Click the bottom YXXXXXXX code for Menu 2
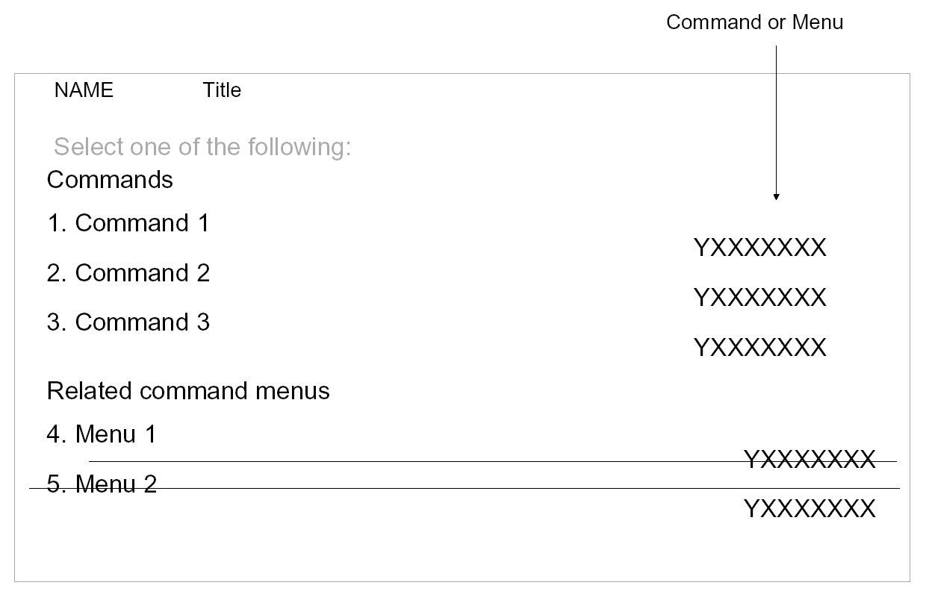This screenshot has height=597, width=929. (x=810, y=510)
